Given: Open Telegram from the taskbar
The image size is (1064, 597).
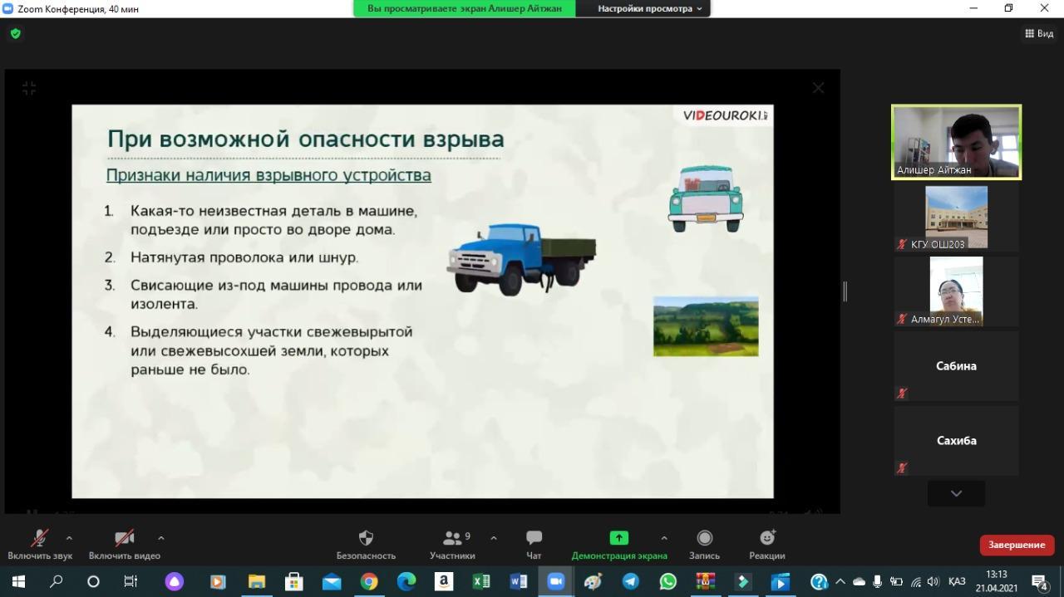Looking at the screenshot, I should (631, 582).
